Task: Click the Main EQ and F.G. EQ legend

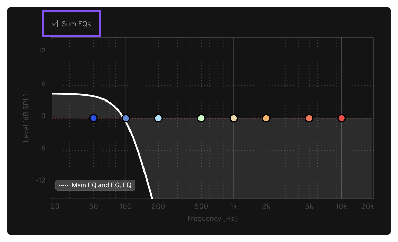Action: click(x=95, y=185)
